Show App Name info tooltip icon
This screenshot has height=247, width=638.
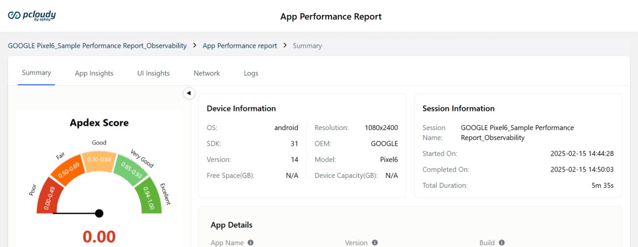point(250,243)
